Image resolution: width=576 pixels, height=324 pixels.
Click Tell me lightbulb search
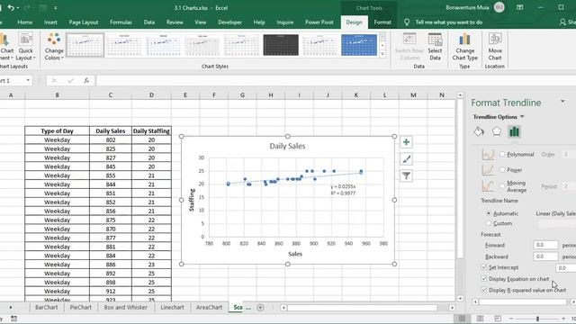pyautogui.click(x=407, y=22)
